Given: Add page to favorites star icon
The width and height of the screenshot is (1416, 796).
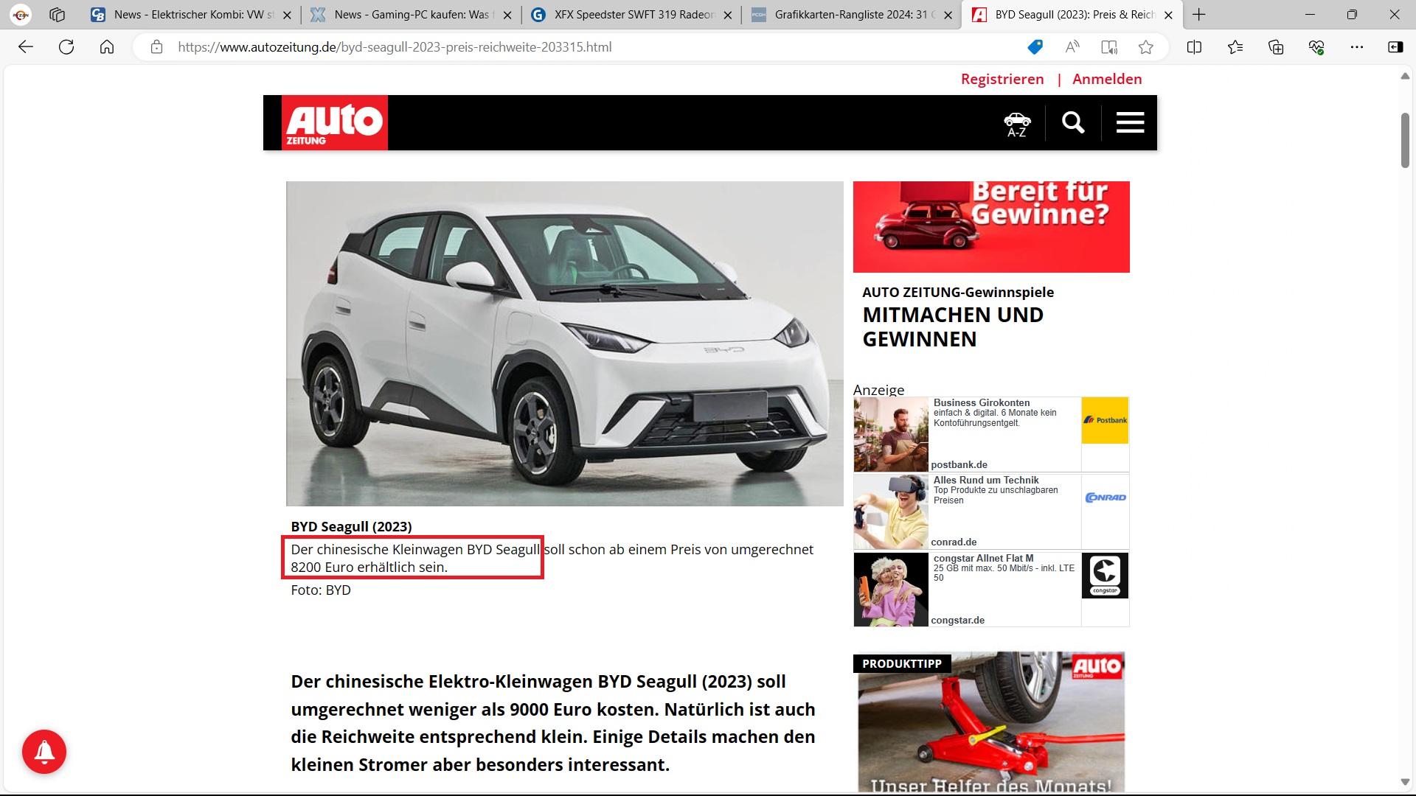Looking at the screenshot, I should 1145,47.
